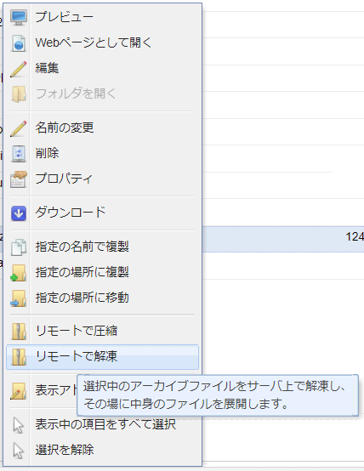Click the copy pages icon for 指定の名前で複製

pos(19,247)
